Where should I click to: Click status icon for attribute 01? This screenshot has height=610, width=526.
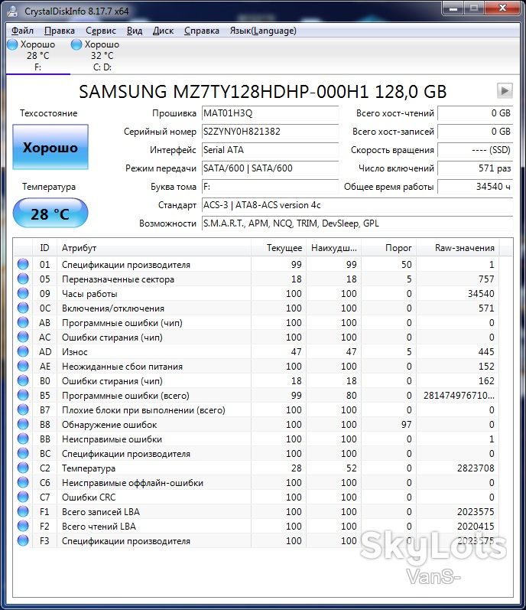tap(23, 264)
